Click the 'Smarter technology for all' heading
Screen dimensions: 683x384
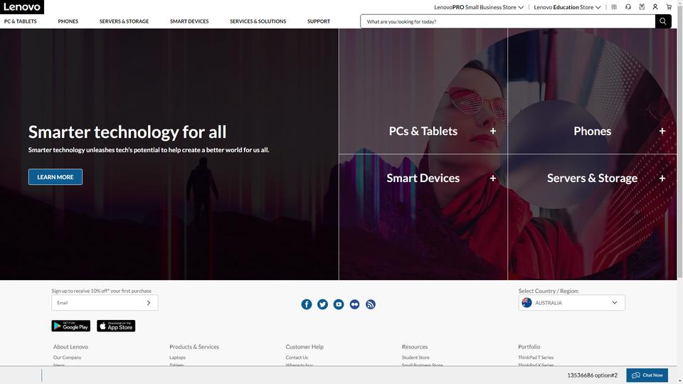tap(127, 132)
